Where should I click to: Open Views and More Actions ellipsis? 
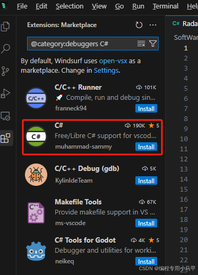coord(153,25)
